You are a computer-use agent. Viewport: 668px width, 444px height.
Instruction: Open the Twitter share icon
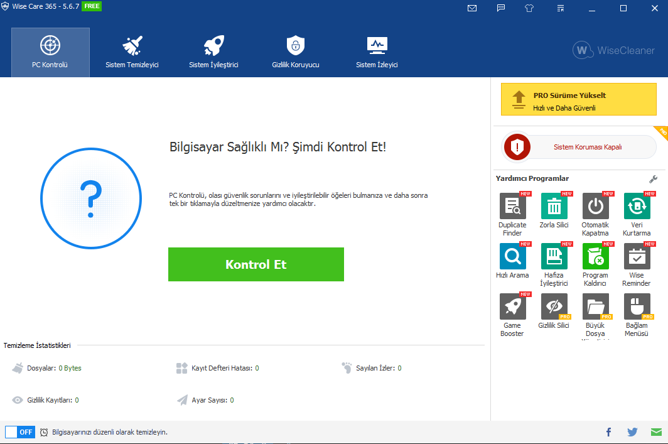(x=632, y=432)
